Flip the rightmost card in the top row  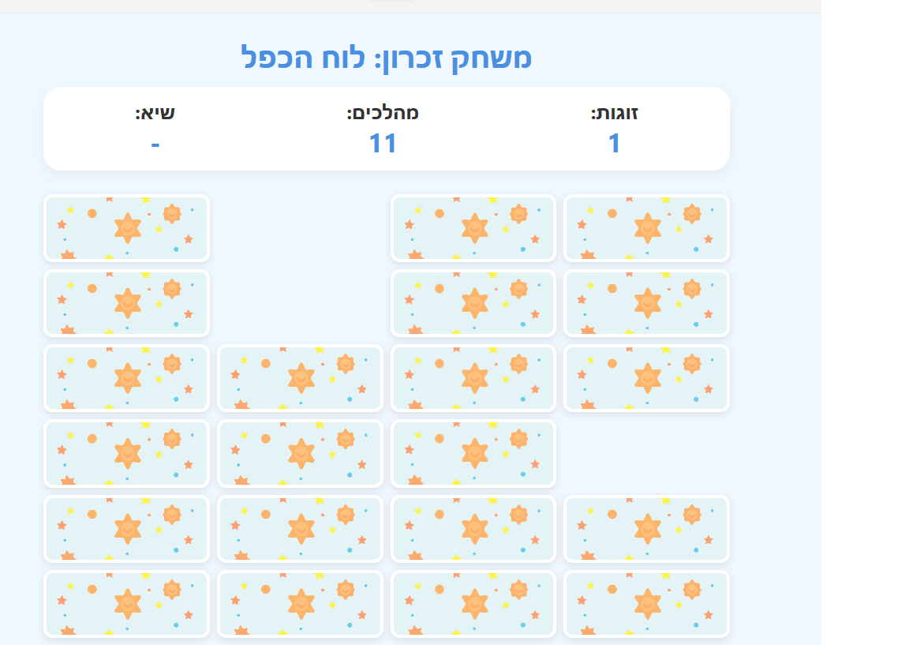[646, 228]
